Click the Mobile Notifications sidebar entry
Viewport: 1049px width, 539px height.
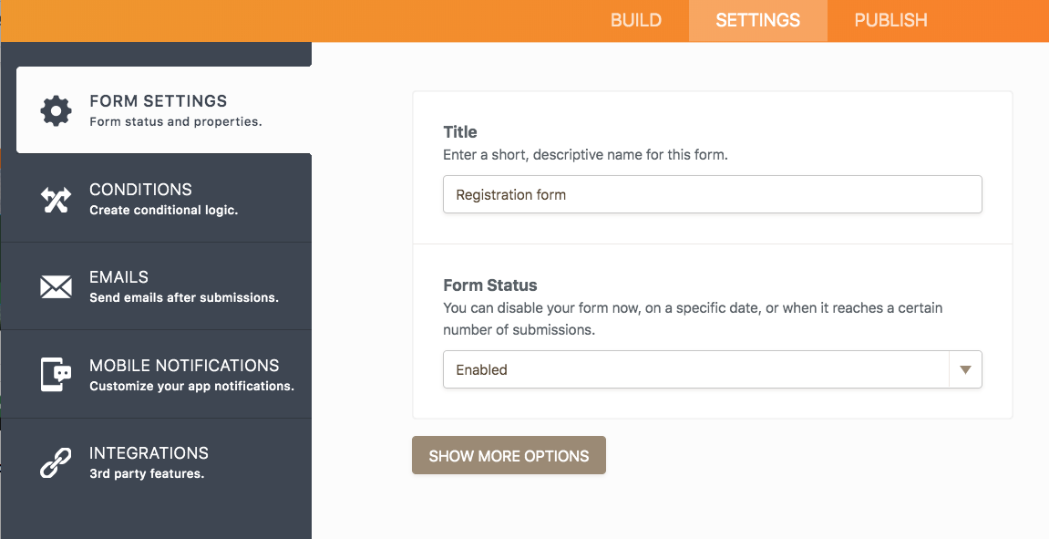pos(155,374)
